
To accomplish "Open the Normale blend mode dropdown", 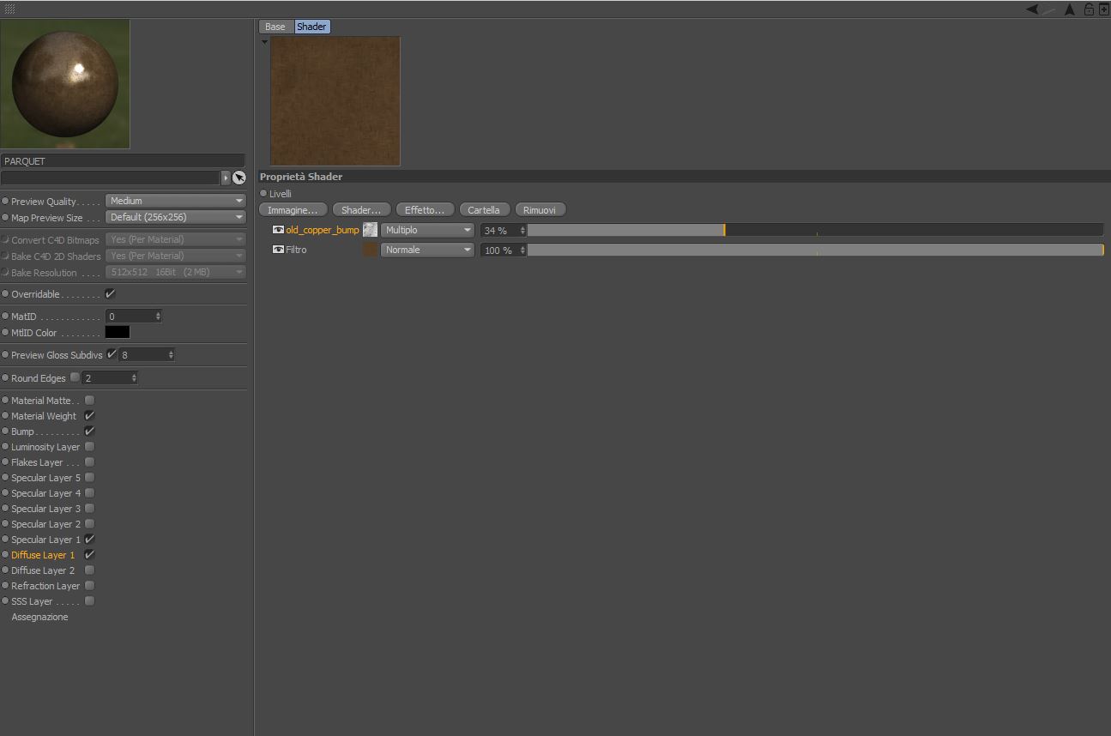I will (427, 250).
